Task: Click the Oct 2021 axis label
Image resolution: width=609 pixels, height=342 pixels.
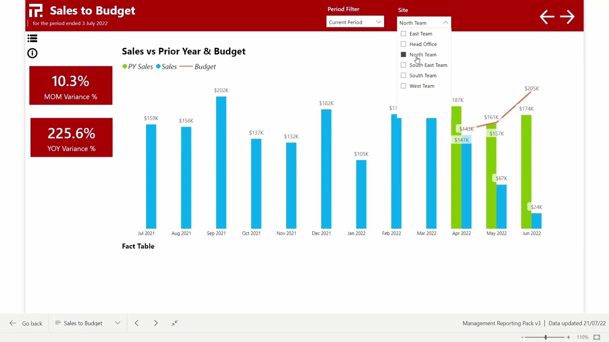Action: click(251, 233)
